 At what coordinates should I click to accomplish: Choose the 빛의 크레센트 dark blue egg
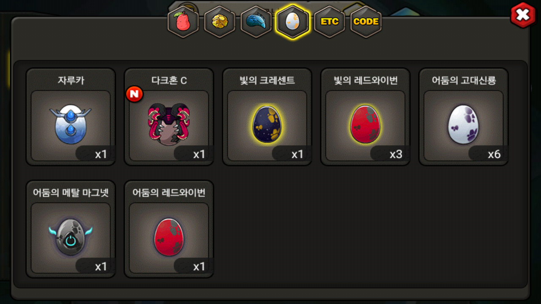click(x=267, y=125)
